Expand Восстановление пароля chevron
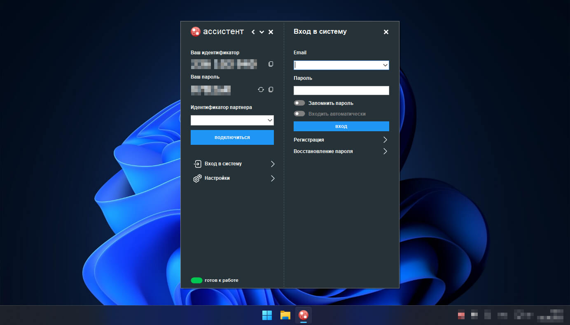Viewport: 570px width, 325px height. point(385,151)
